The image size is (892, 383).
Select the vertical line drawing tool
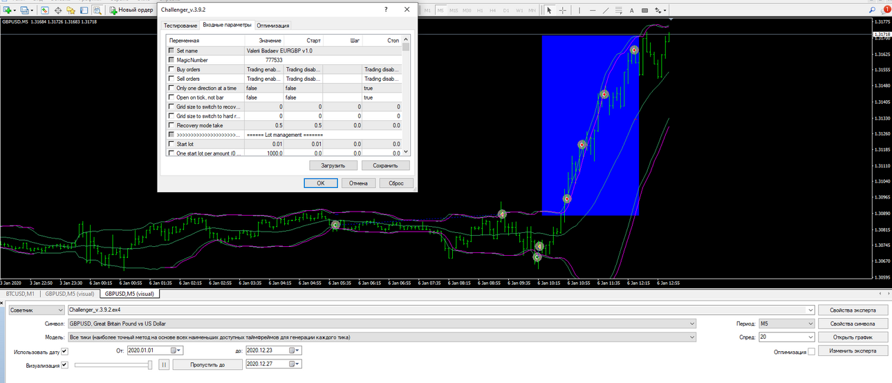tap(579, 10)
